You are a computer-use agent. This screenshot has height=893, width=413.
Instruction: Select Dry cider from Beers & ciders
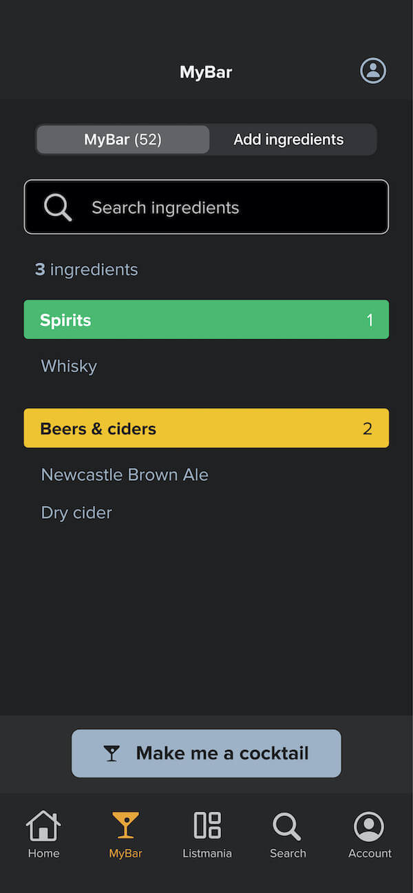click(76, 512)
